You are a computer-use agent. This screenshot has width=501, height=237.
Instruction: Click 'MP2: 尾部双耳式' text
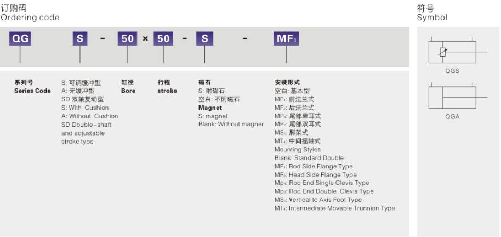(298, 124)
